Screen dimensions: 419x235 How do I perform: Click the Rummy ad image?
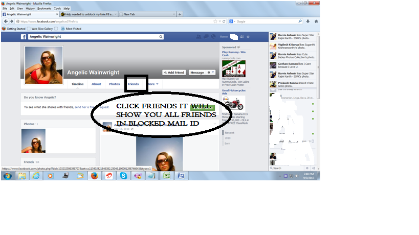pos(234,68)
